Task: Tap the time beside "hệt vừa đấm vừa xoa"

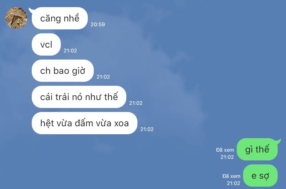Action: pos(147,129)
